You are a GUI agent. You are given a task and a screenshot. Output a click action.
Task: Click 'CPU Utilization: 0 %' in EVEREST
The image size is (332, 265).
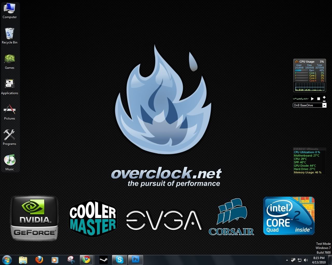pos(307,152)
